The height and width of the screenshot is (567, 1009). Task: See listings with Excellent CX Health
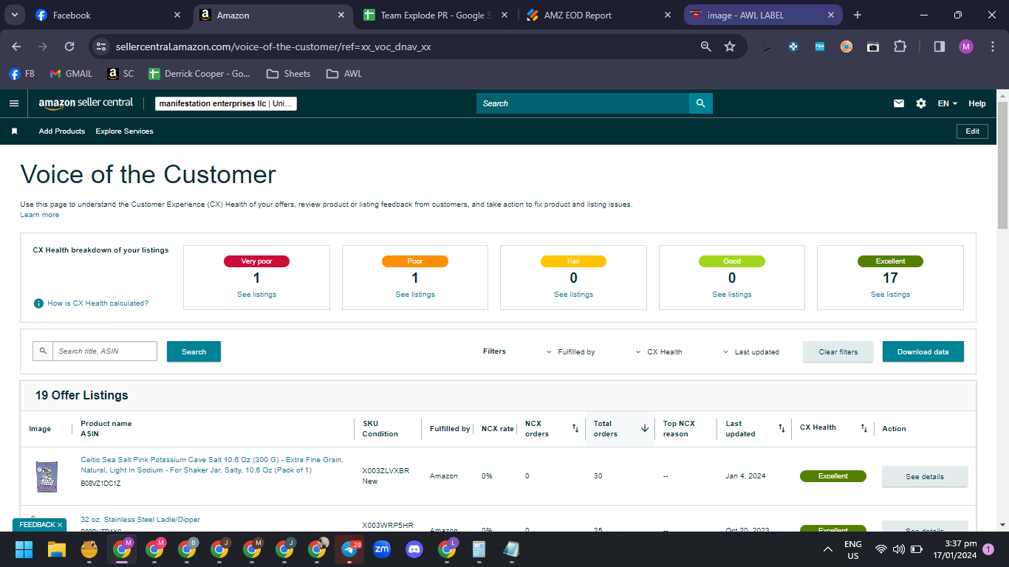pos(890,295)
